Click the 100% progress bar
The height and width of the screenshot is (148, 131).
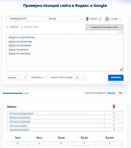pyautogui.click(x=13, y=93)
